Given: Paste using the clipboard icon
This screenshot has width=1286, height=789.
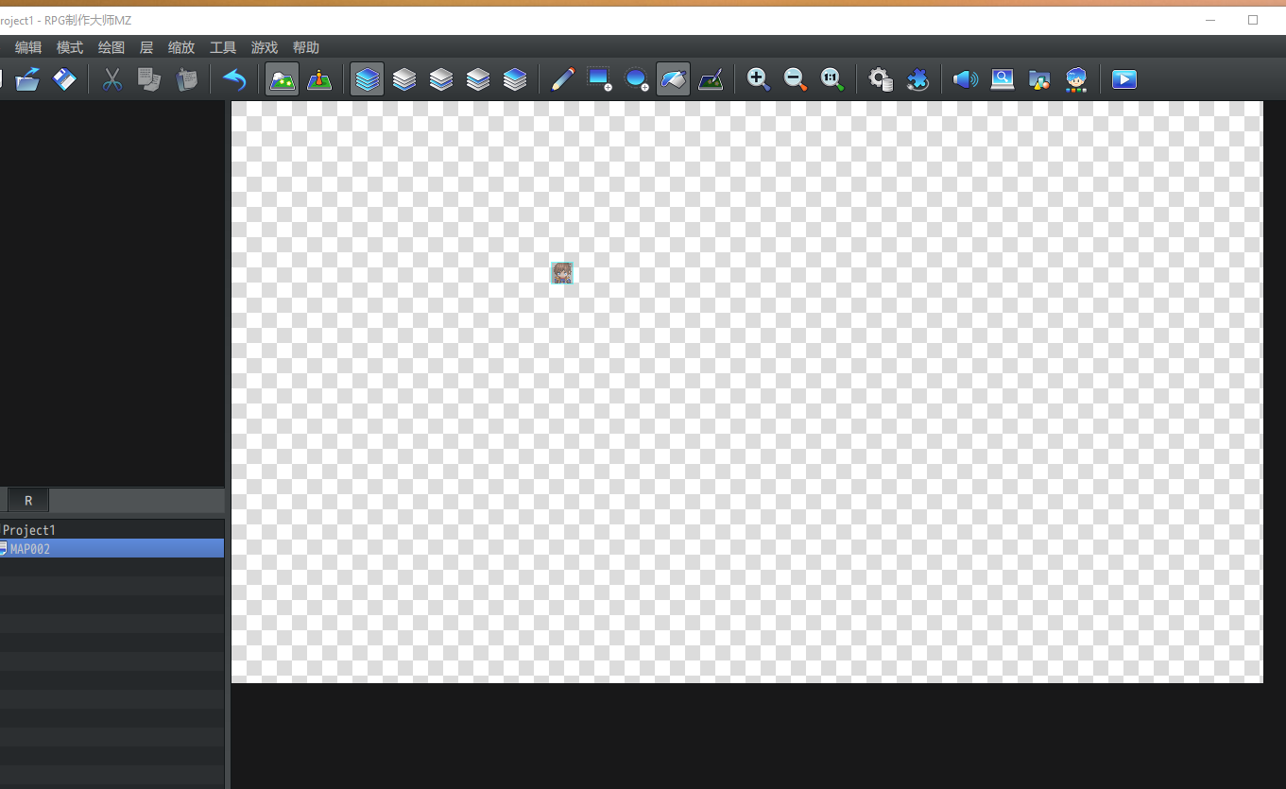Looking at the screenshot, I should click(186, 79).
